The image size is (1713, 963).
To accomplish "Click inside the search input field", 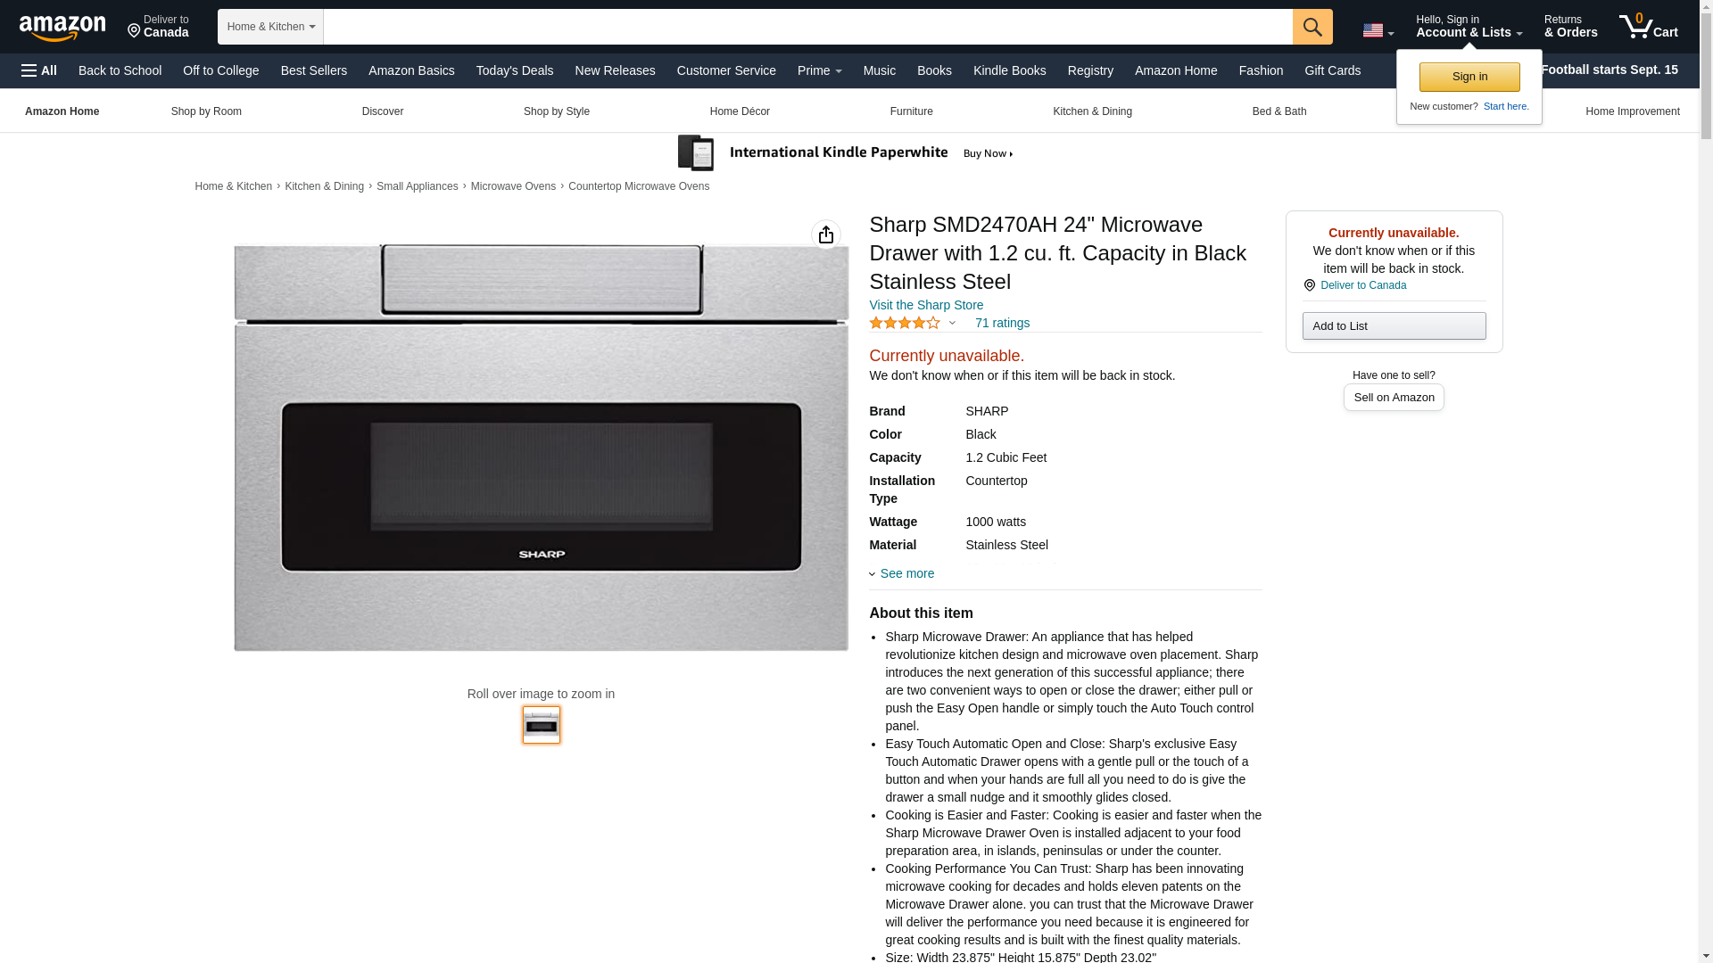I will pyautogui.click(x=807, y=27).
